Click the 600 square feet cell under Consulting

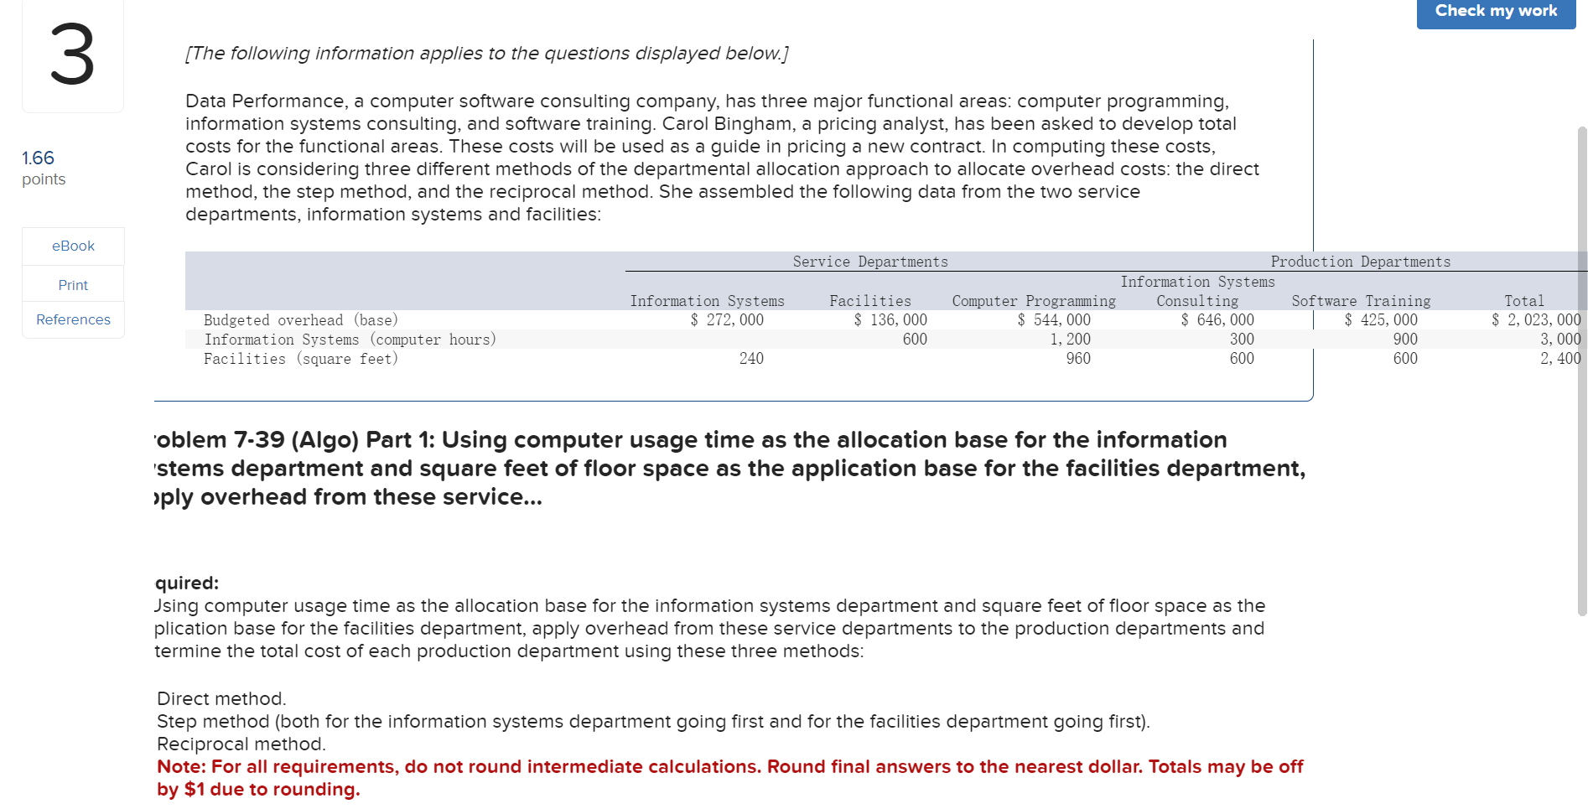(1242, 359)
